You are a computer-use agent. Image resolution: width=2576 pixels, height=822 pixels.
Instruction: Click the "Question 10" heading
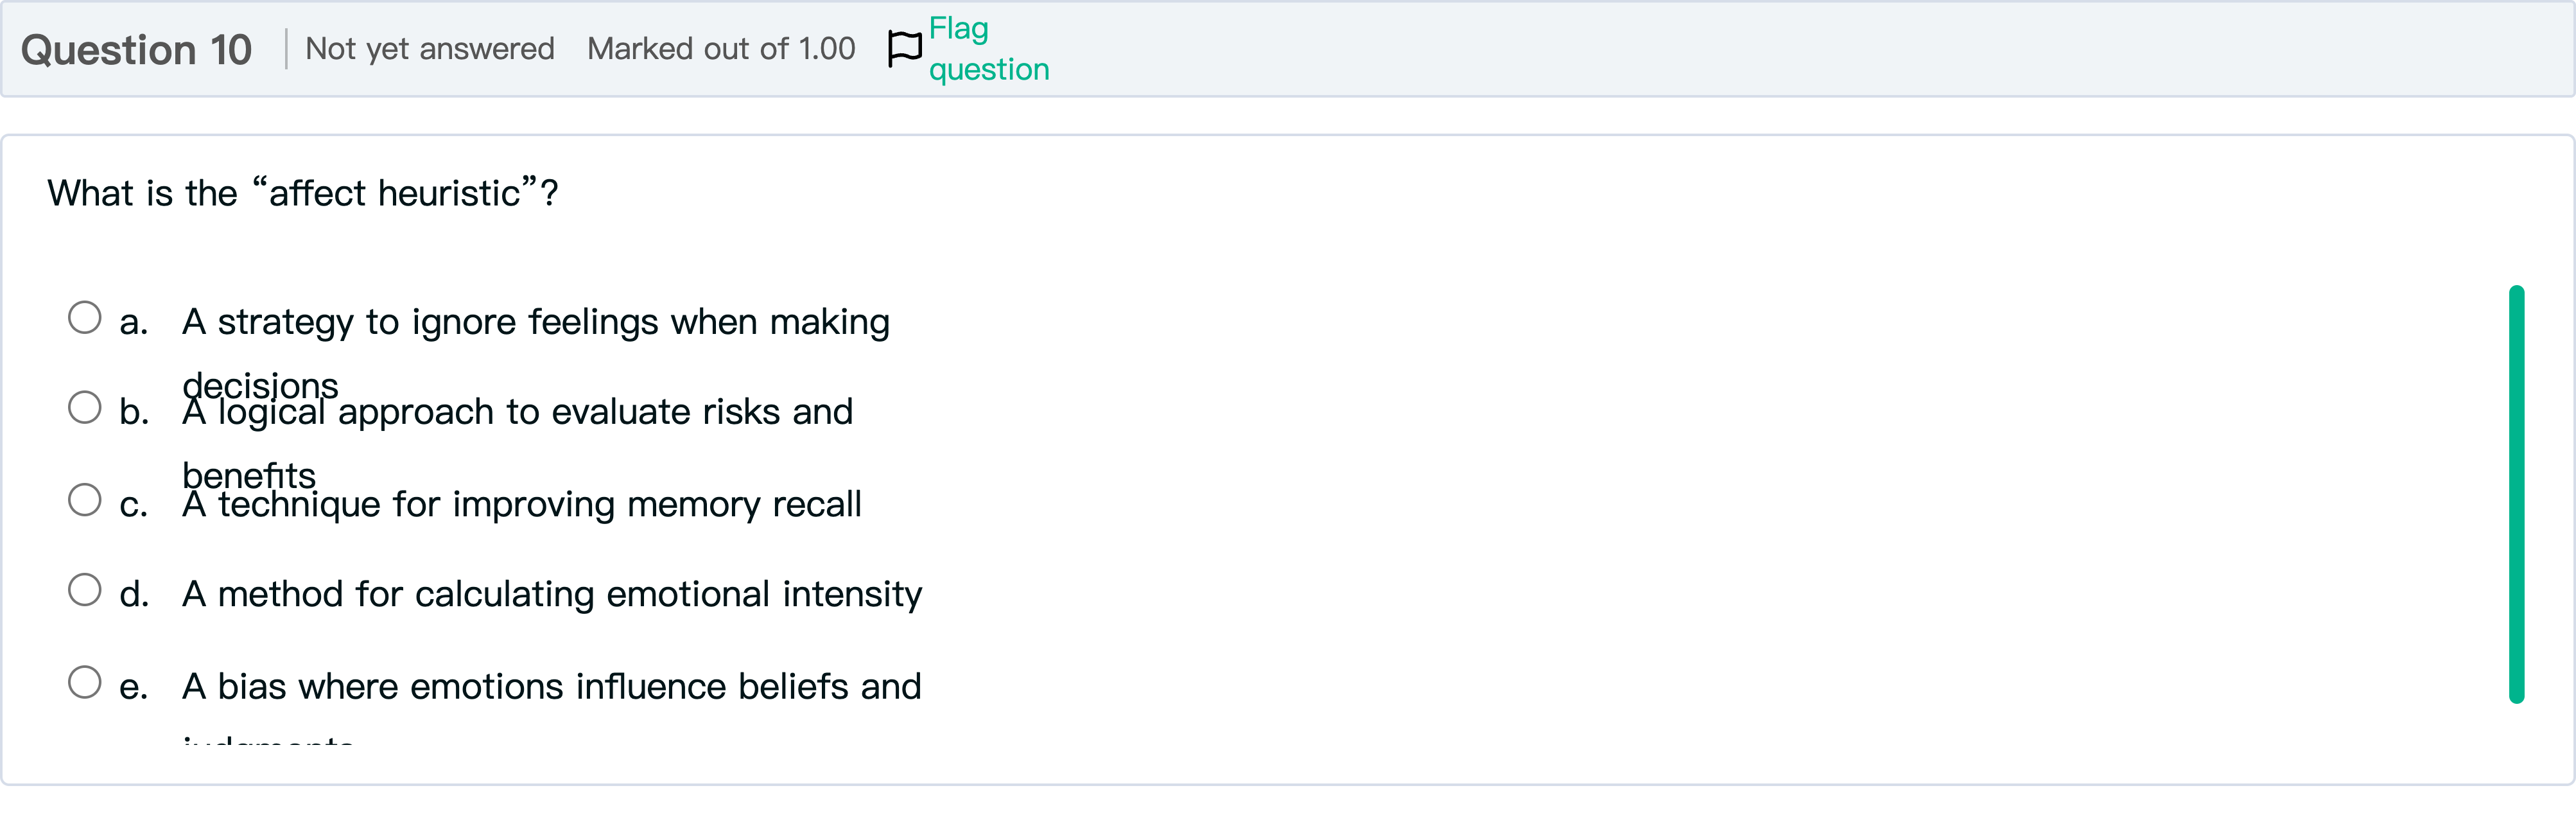(136, 50)
